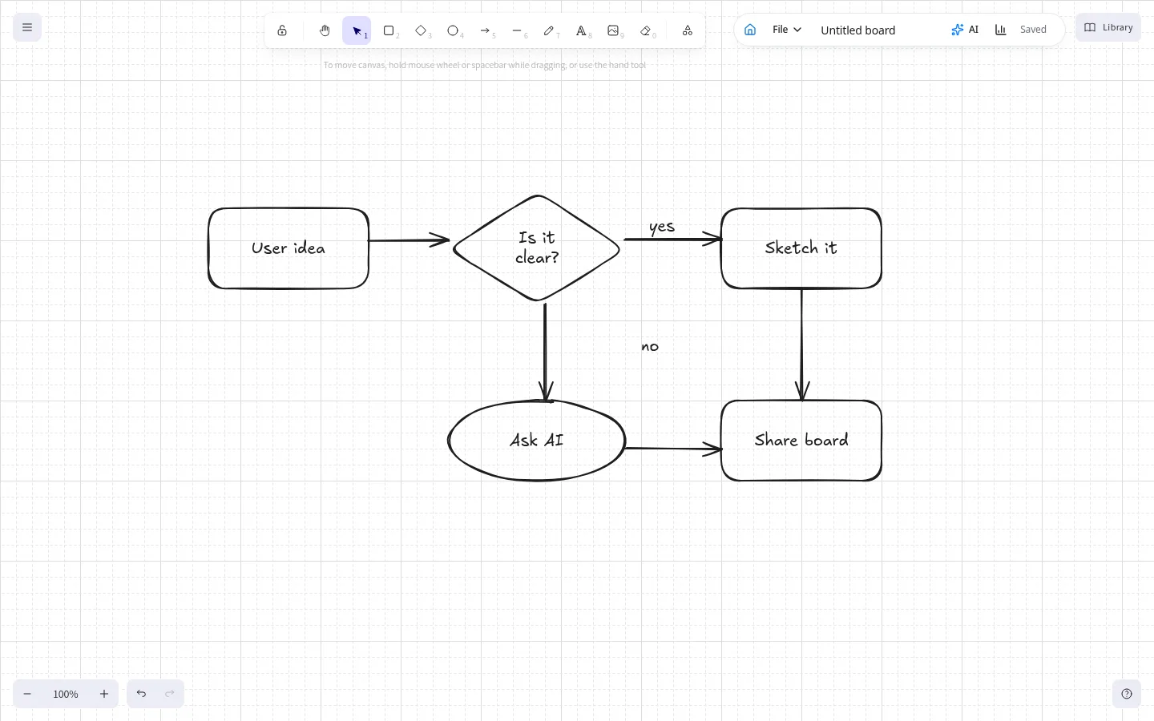
Task: Select the freehand Draw pencil tool
Action: point(549,30)
